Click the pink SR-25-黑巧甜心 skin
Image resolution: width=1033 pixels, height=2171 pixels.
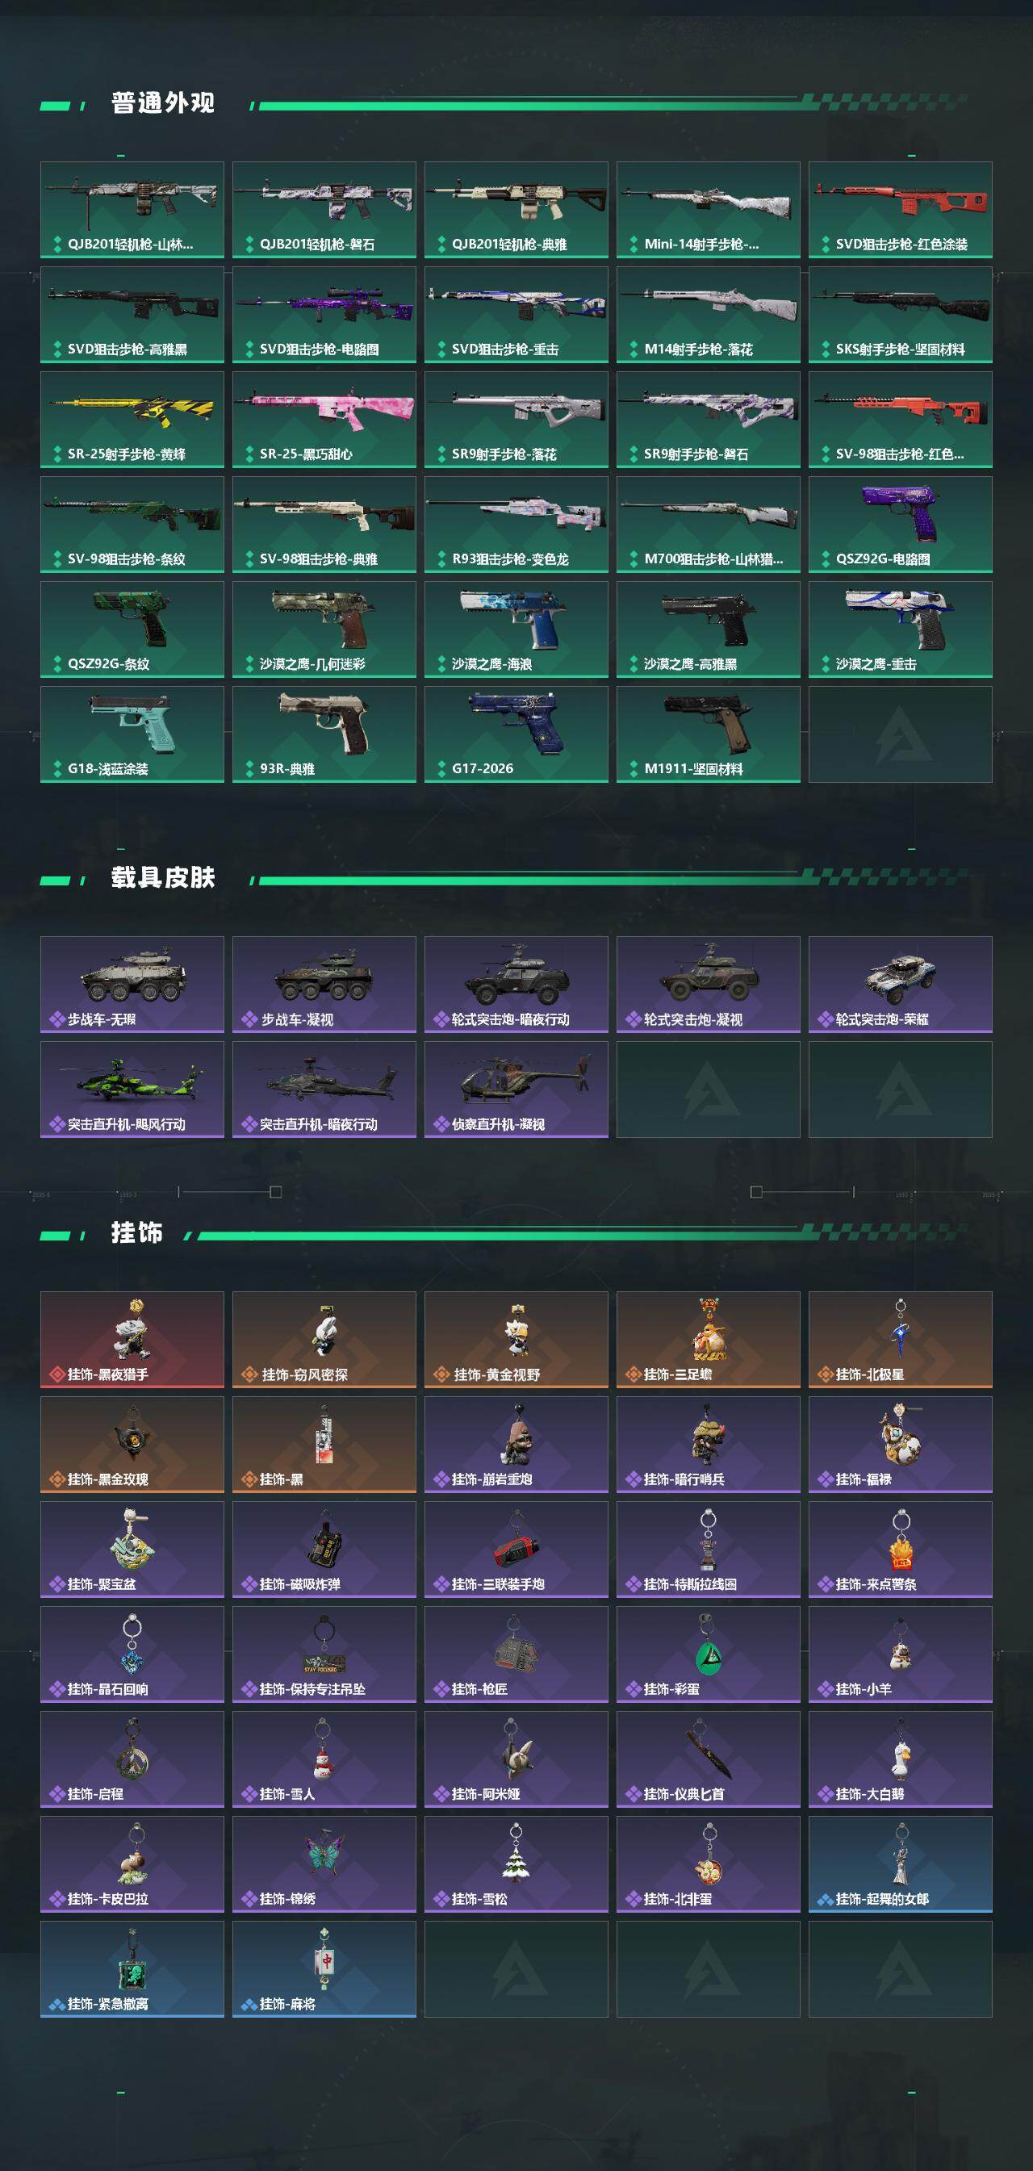coord(324,420)
